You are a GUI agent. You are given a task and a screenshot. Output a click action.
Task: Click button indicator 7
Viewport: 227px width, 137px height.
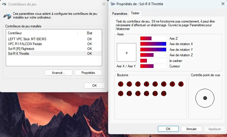point(172,84)
